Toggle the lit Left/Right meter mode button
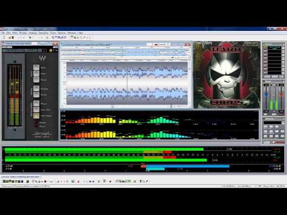Viewport: 287px width, 215px height. [36, 116]
